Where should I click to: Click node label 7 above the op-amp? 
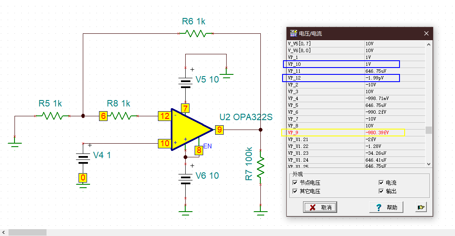pyautogui.click(x=185, y=109)
